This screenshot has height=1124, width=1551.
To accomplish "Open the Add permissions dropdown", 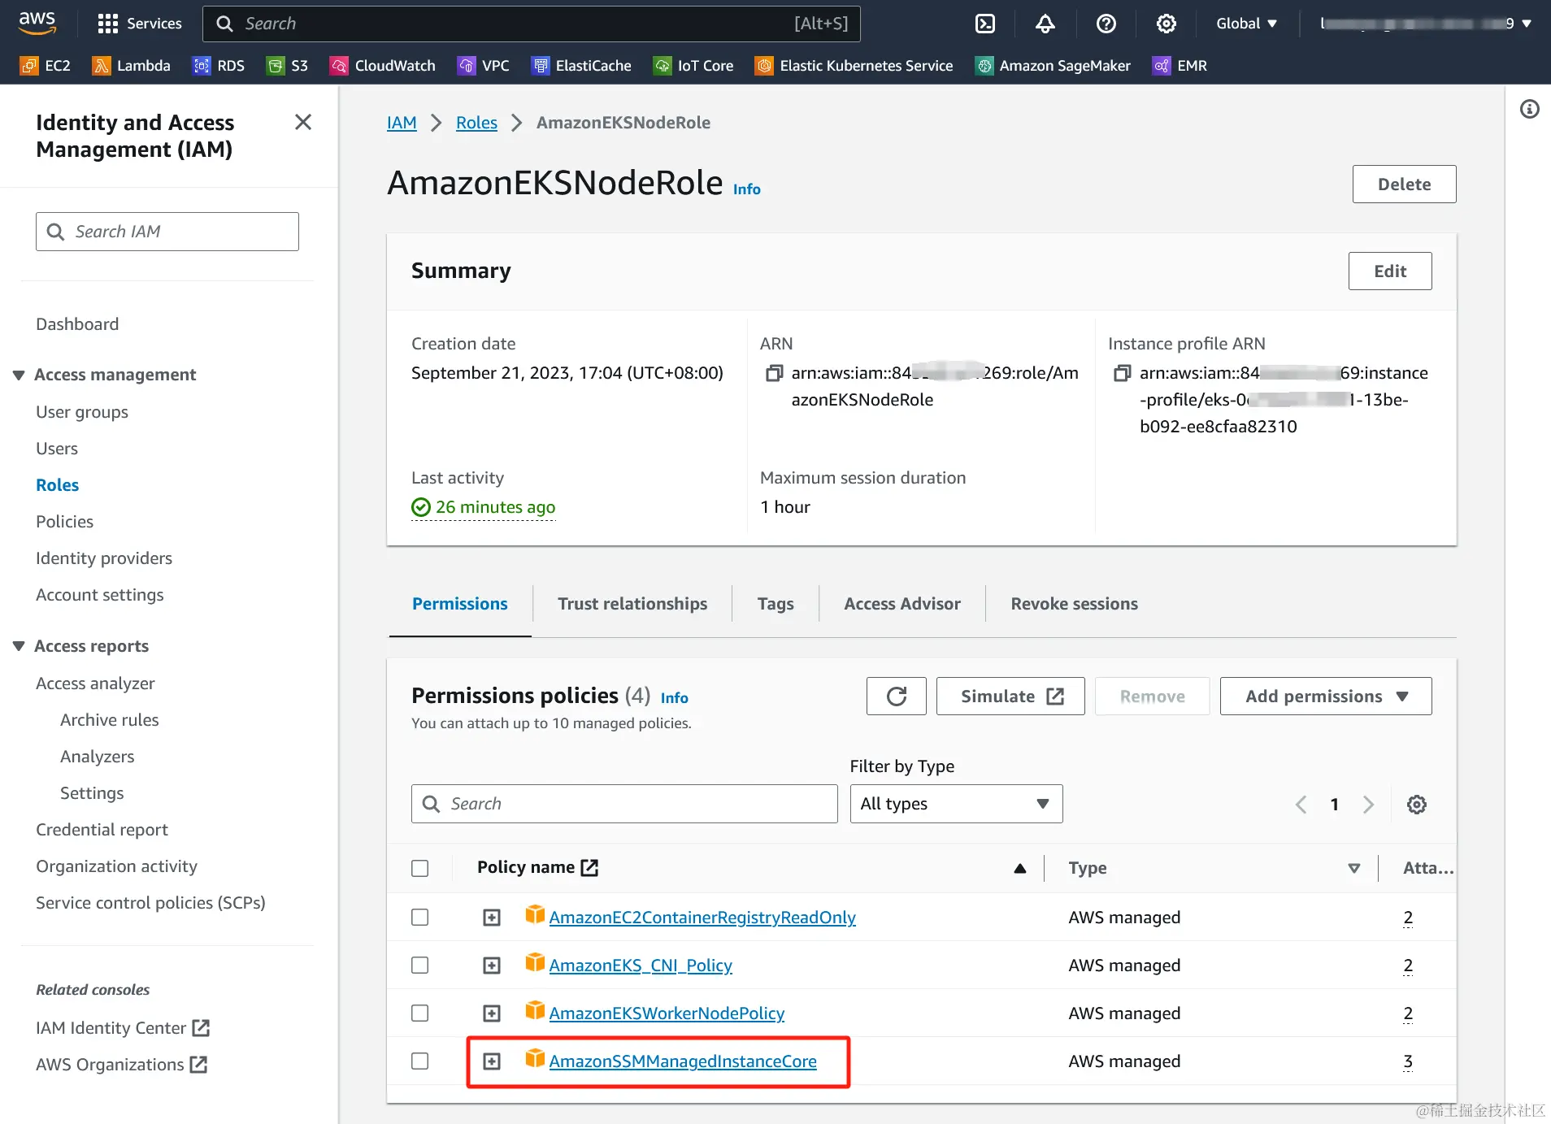I will tap(1326, 697).
